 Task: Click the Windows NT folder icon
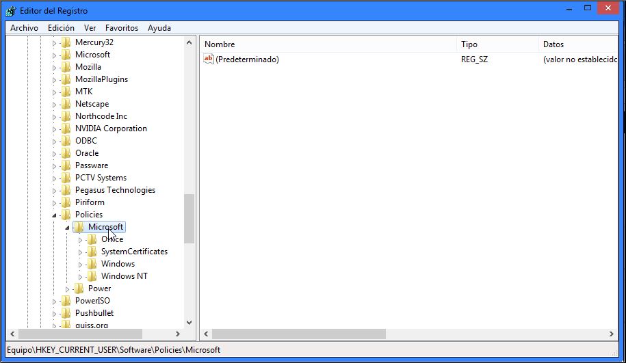click(x=92, y=276)
